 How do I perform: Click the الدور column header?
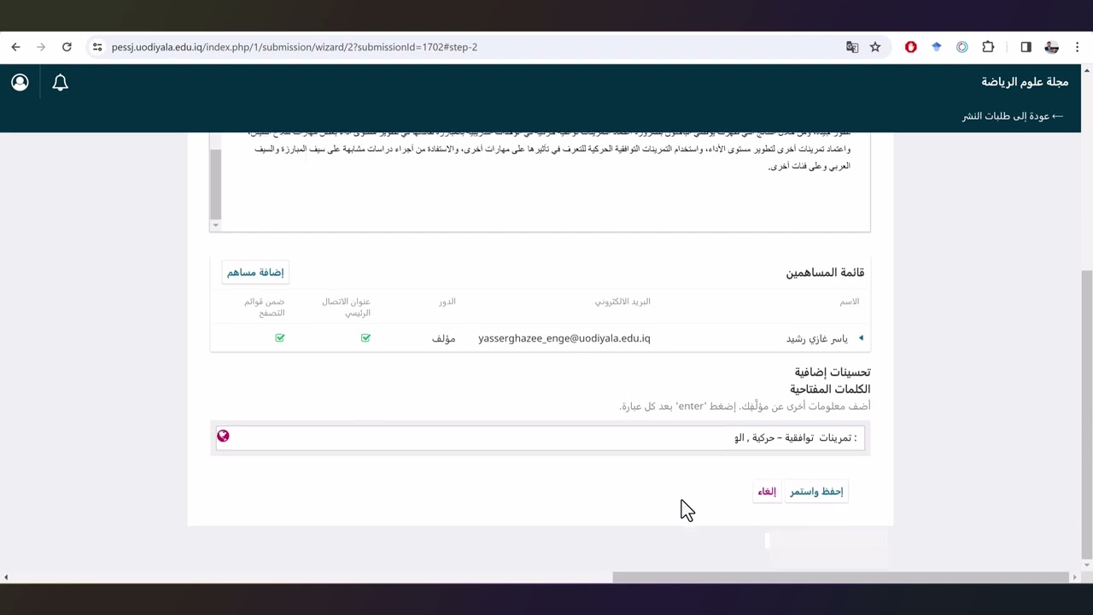pyautogui.click(x=447, y=302)
